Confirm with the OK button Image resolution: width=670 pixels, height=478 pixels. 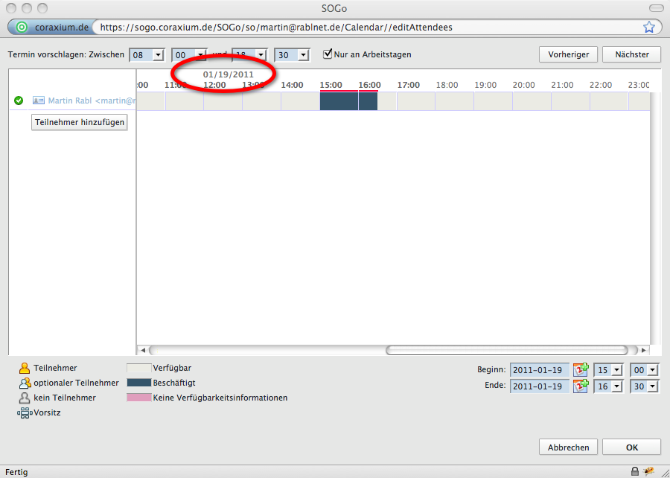coord(631,447)
